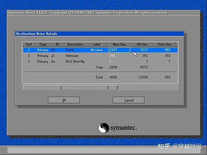Image resolution: width=207 pixels, height=155 pixels.
Task: Click the bottom status bar field
Action: [x=104, y=150]
